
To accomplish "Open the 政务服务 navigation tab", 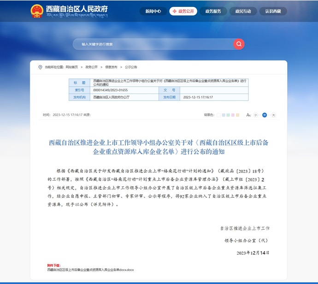I will click(213, 11).
